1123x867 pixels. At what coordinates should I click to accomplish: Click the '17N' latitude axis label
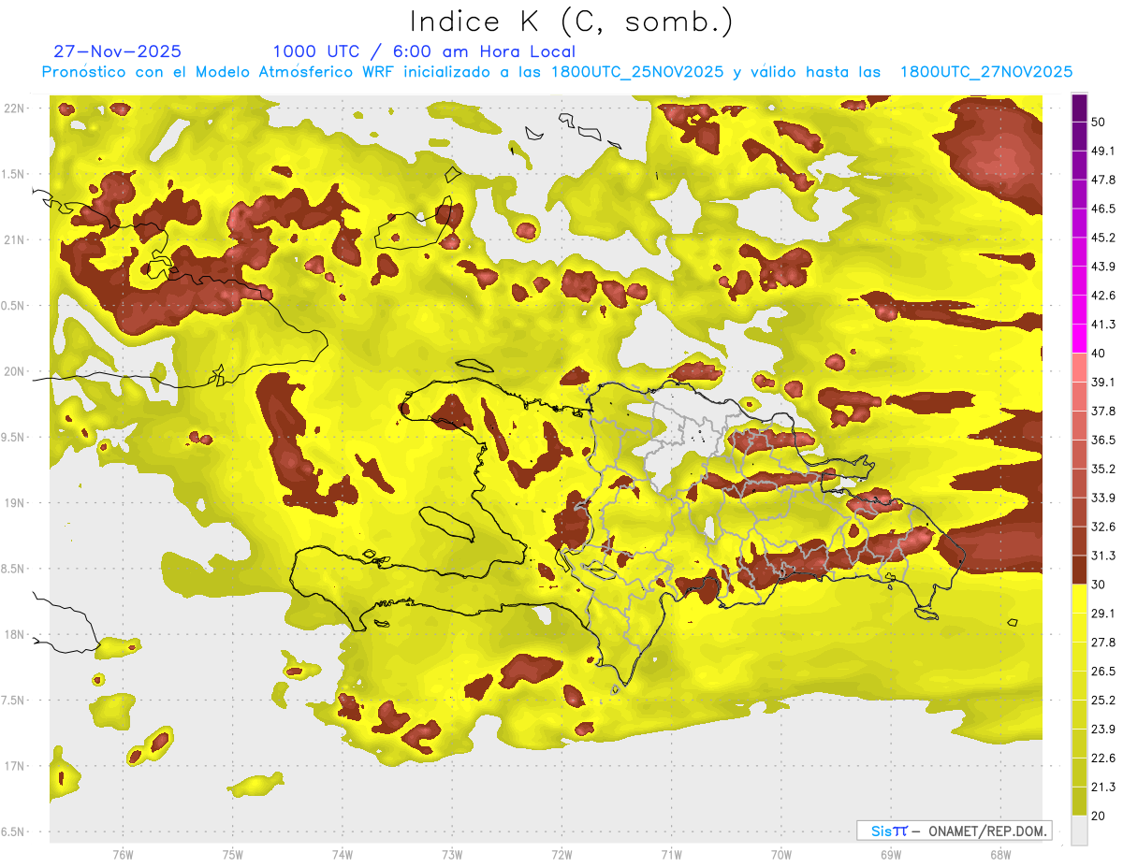(x=15, y=767)
